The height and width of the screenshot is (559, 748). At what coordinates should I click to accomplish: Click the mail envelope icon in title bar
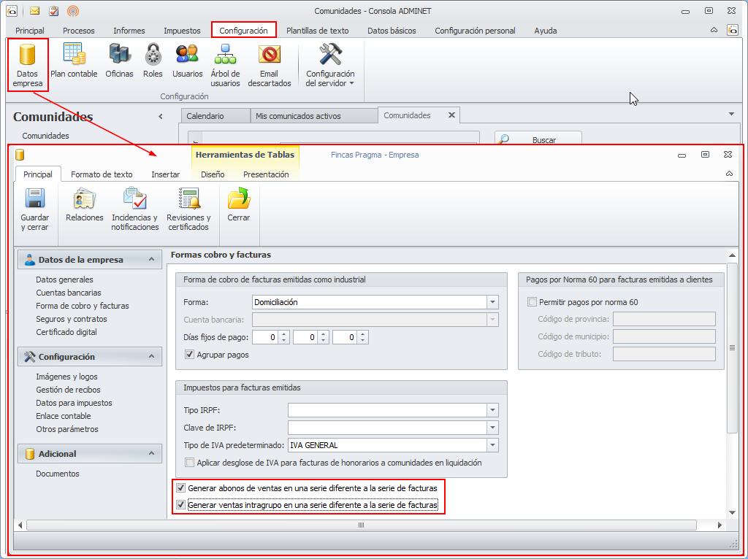35,10
